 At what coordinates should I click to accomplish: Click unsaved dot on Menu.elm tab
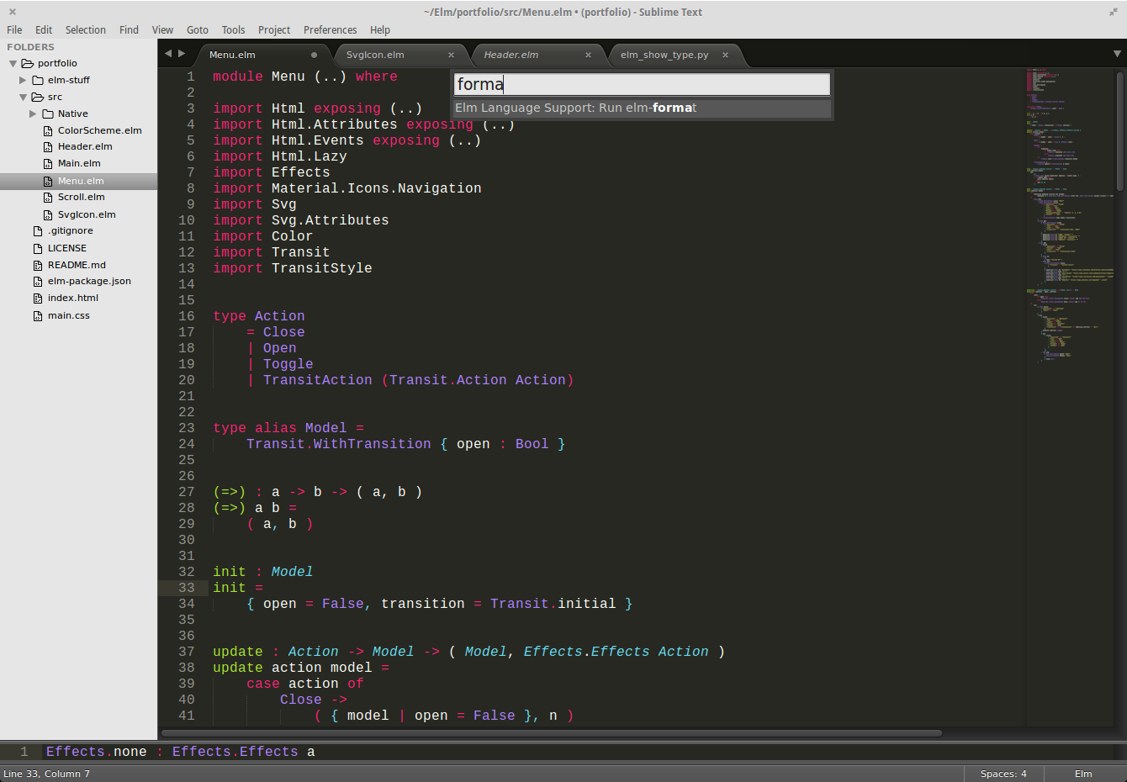pyautogui.click(x=314, y=55)
